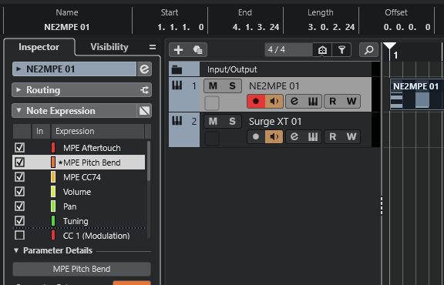This screenshot has height=285, width=444.
Task: Uncheck the MPE CC74 checkbox
Action: pos(19,177)
